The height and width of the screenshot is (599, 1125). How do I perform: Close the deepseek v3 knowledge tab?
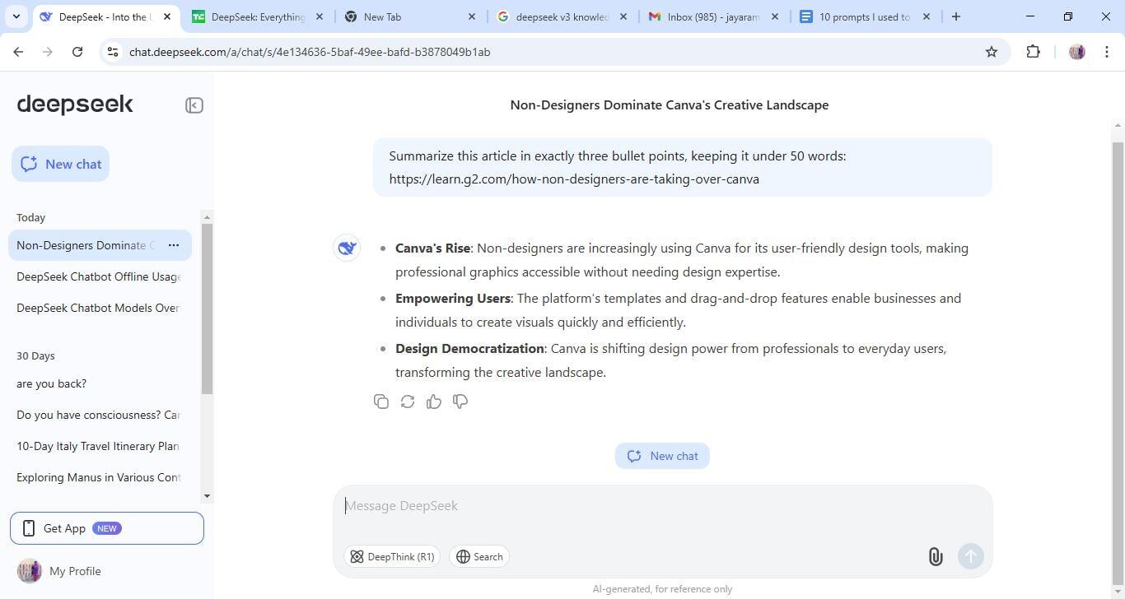pyautogui.click(x=623, y=16)
